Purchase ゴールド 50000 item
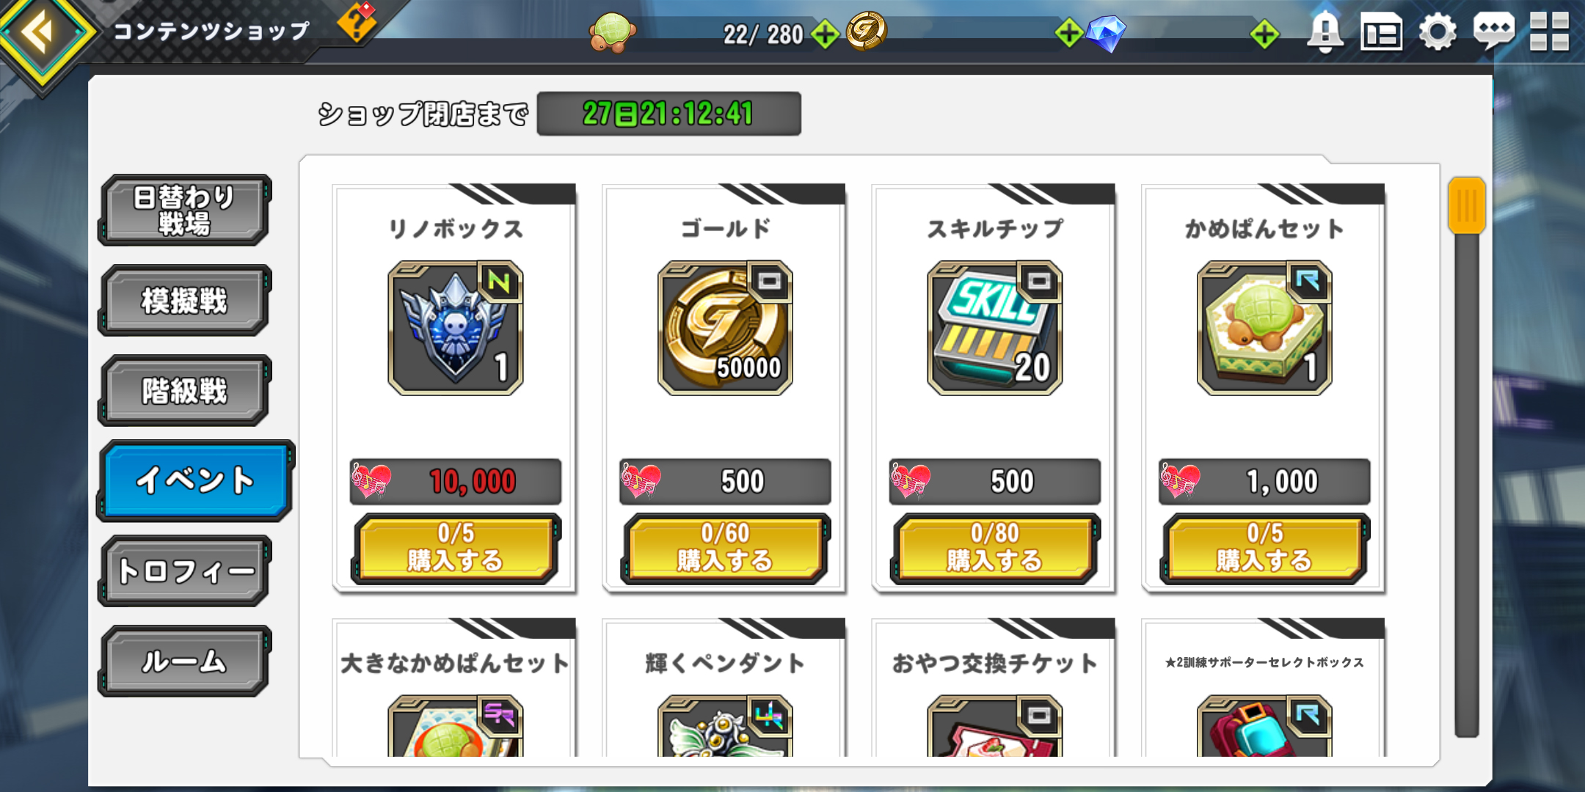Image resolution: width=1585 pixels, height=792 pixels. (725, 549)
